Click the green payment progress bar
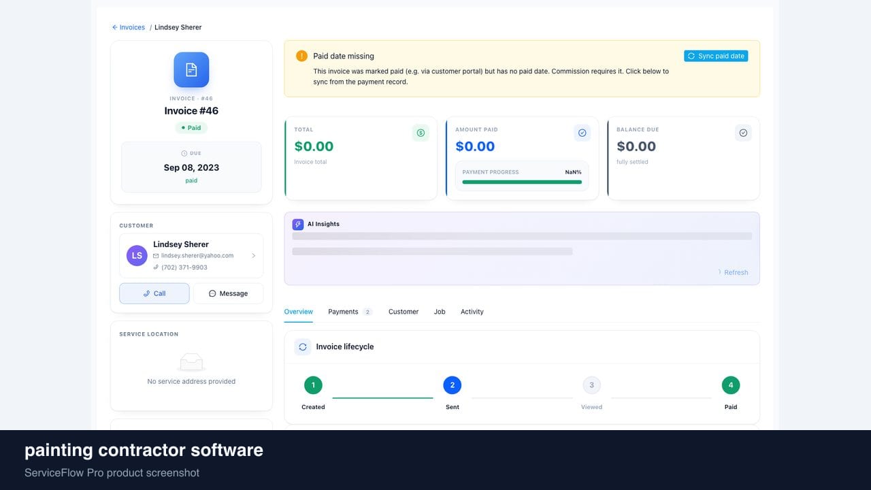The height and width of the screenshot is (490, 871). click(x=522, y=182)
